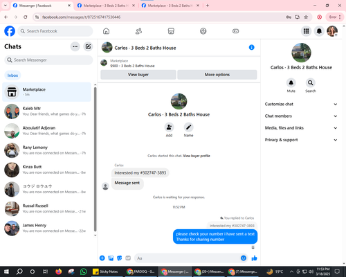Open emoji picker in message box
This screenshot has width=346, height=277.
click(x=244, y=258)
